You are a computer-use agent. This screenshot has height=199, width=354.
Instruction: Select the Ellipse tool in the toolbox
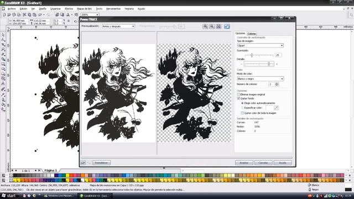3,69
